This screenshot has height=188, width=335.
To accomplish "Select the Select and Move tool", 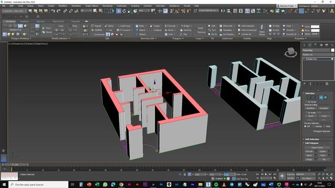I will point(119,11).
